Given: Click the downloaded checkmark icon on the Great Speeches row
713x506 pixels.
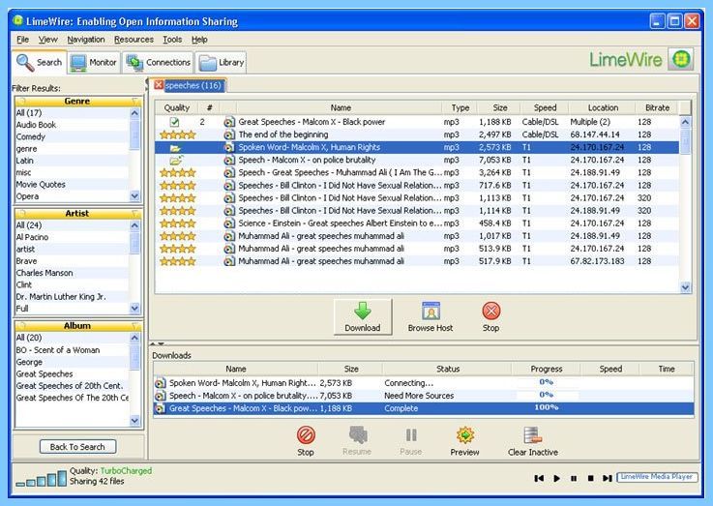Looking at the screenshot, I should click(x=174, y=122).
